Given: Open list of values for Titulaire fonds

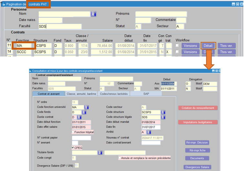Looking at the screenshot, I should (100, 153).
